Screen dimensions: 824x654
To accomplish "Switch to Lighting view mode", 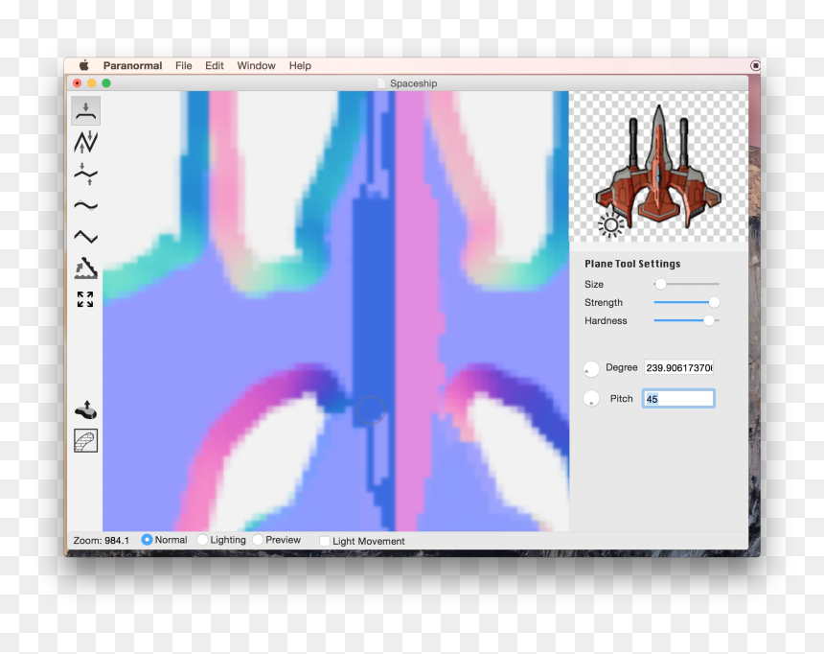I will (202, 540).
